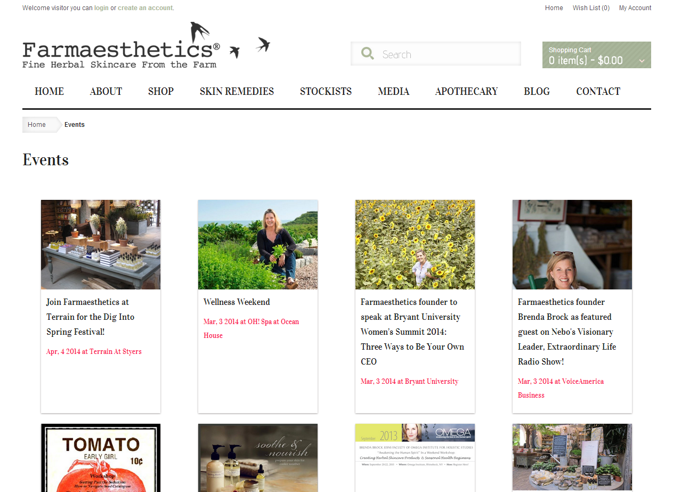Click the Farmaesthetics logo

point(147,45)
